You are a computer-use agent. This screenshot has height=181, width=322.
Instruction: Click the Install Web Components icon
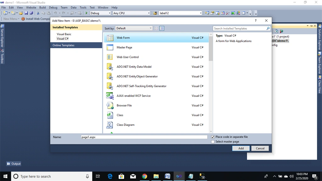(x=23, y=19)
